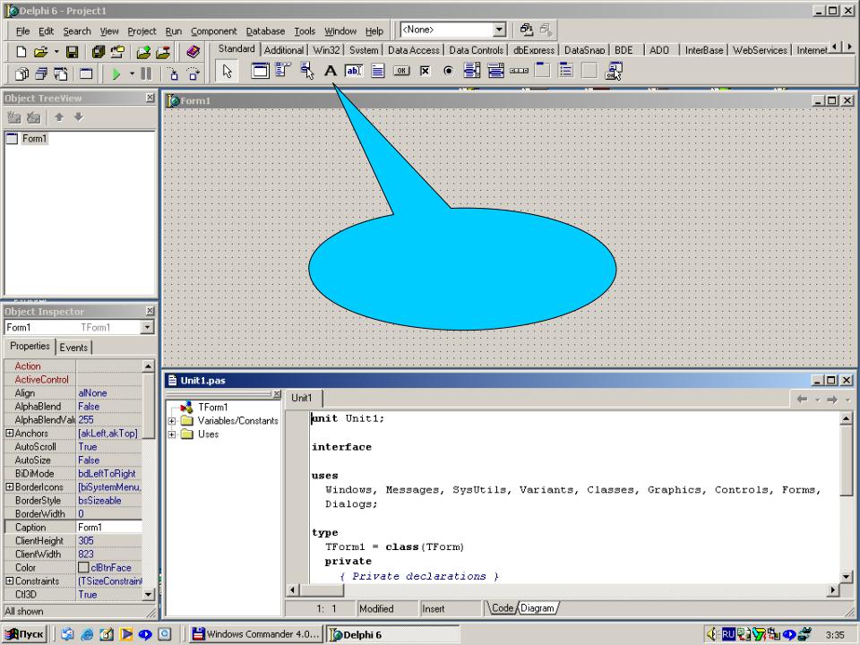
Task: Select the ActionList component
Action: (x=613, y=71)
